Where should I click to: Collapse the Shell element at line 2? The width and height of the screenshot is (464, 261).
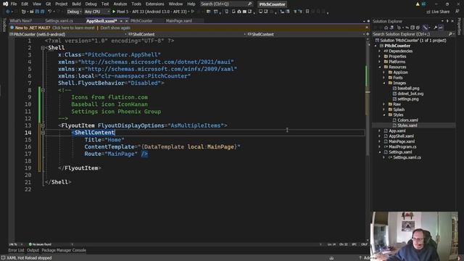point(43,48)
